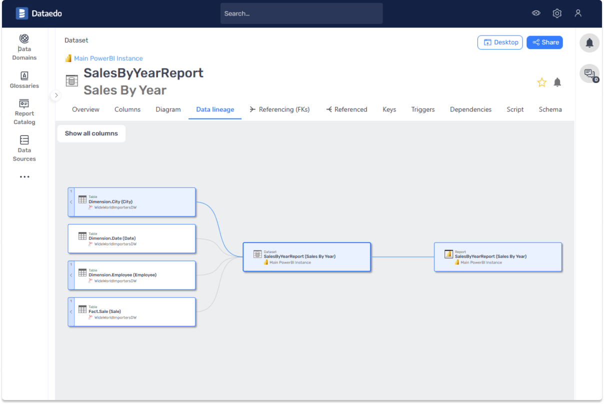604x404 pixels.
Task: Expand the left sidebar with chevron
Action: [x=56, y=95]
